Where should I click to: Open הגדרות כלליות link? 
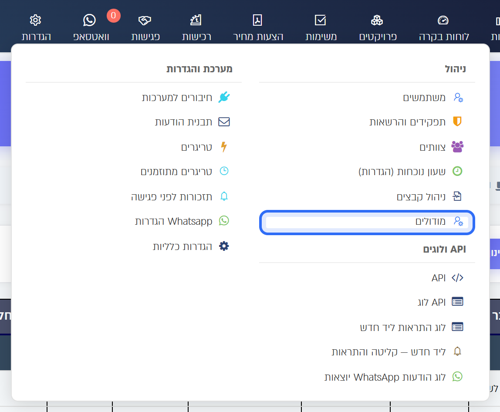coord(182,246)
